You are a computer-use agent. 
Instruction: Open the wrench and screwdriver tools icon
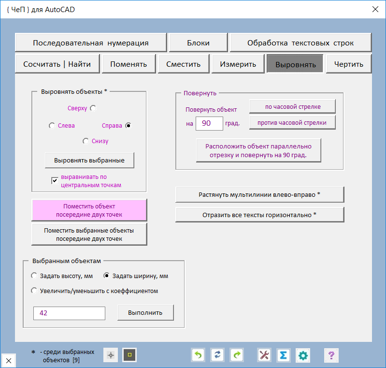[x=264, y=355]
